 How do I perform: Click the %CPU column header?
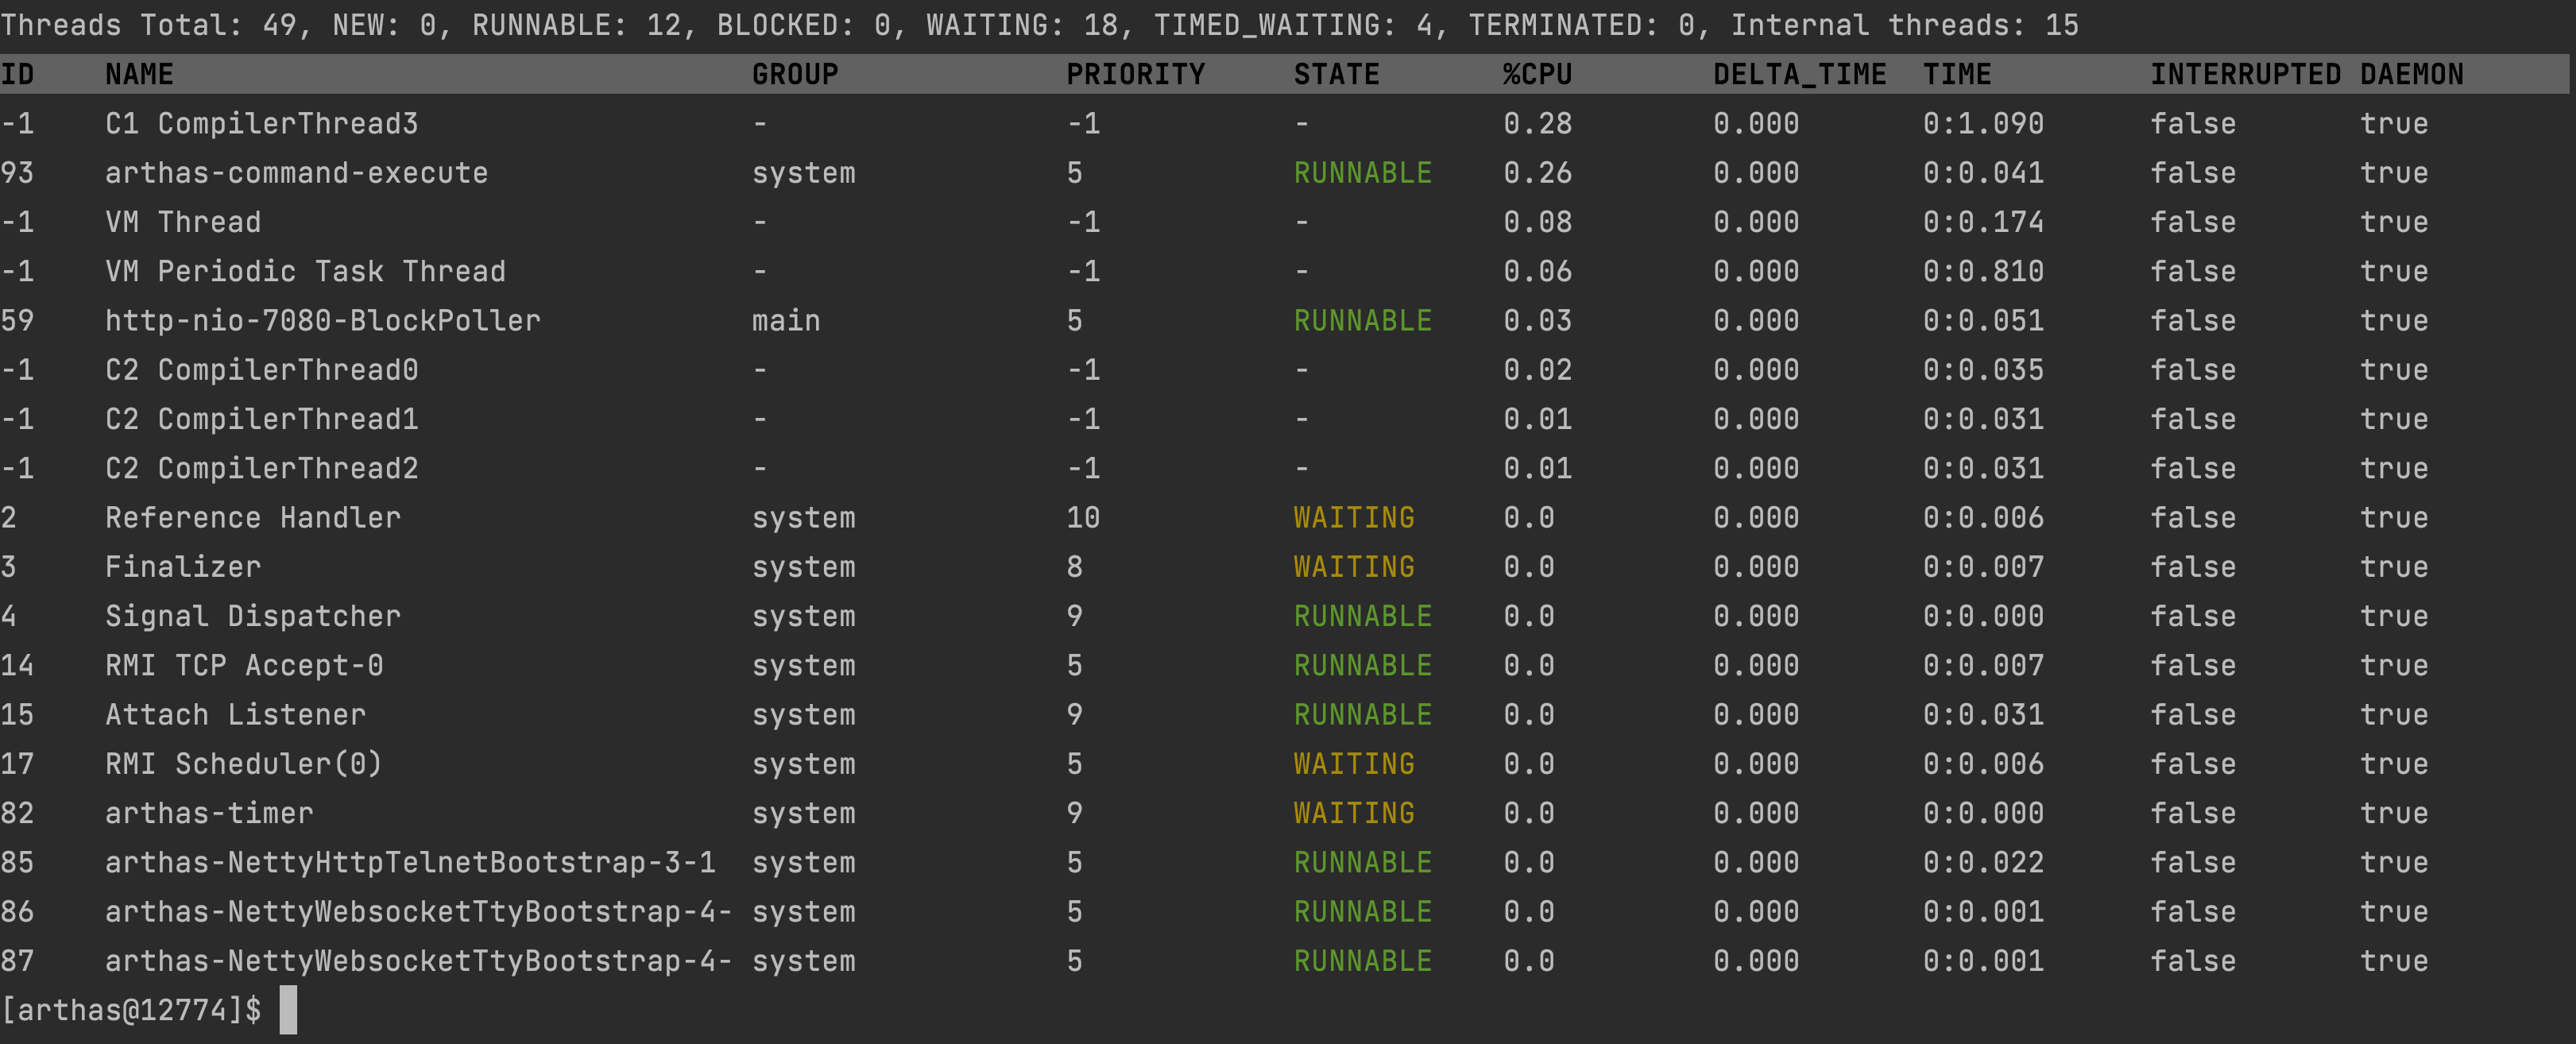click(1537, 74)
